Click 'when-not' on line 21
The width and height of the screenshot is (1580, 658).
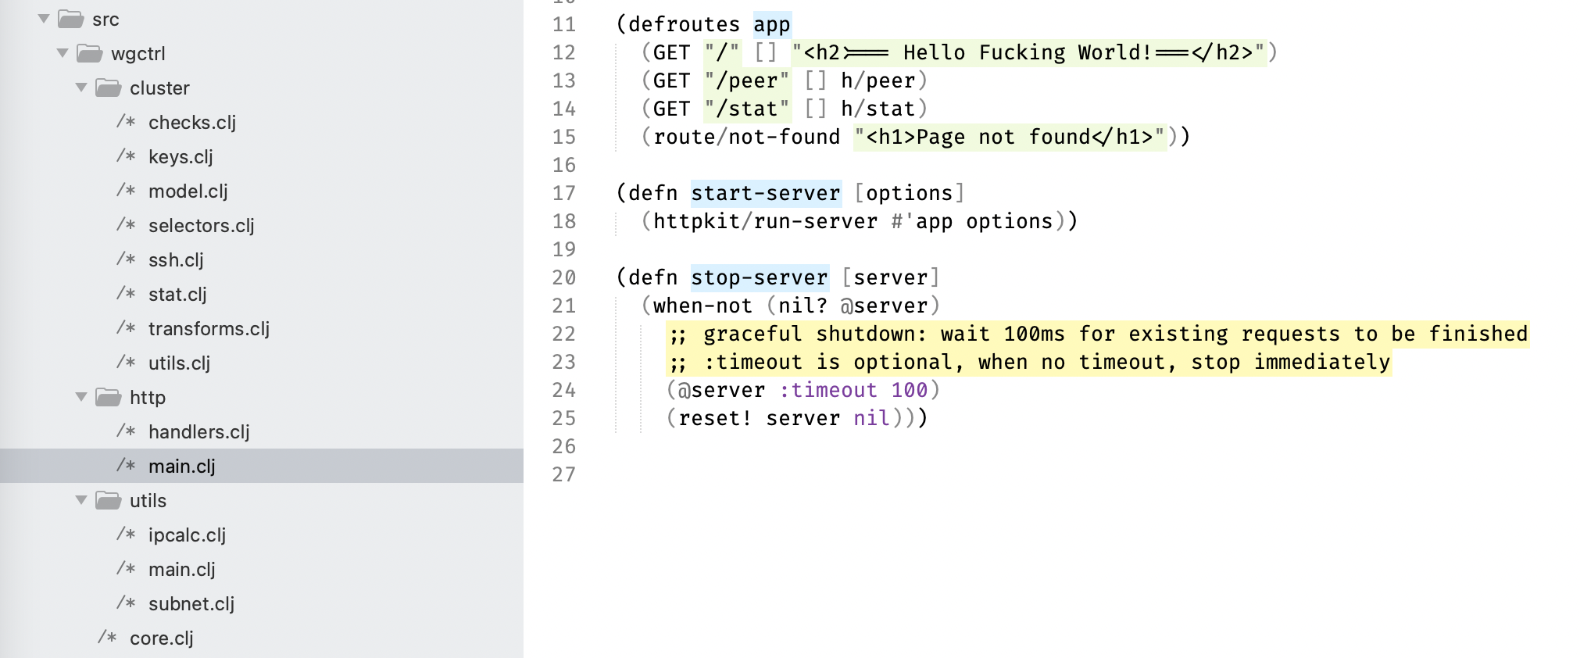[x=702, y=306]
